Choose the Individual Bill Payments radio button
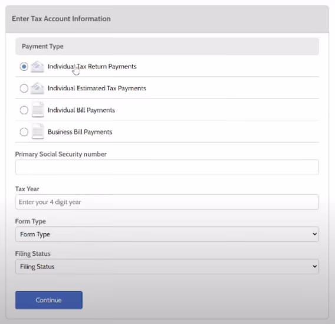Screen dimensions: 335x324 pos(24,110)
